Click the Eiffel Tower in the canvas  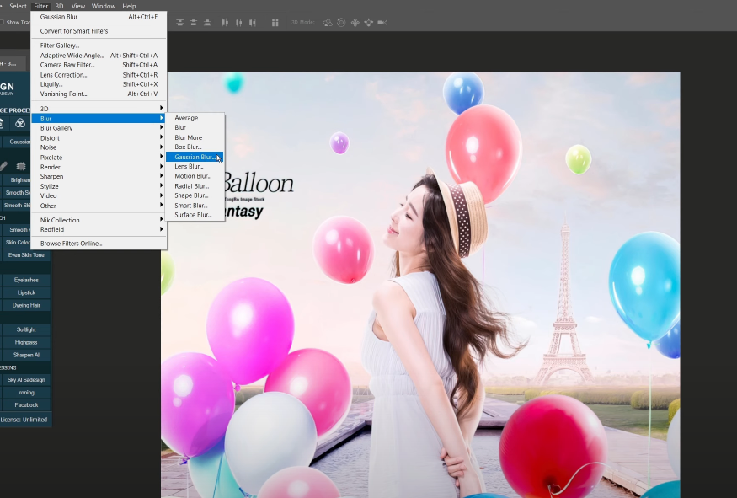click(x=564, y=303)
